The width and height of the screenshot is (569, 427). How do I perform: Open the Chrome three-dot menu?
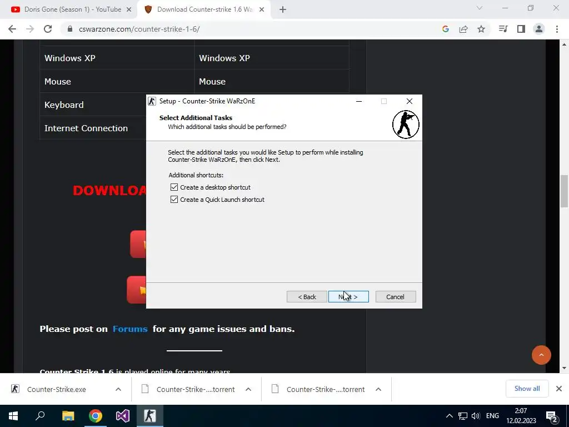pyautogui.click(x=557, y=29)
